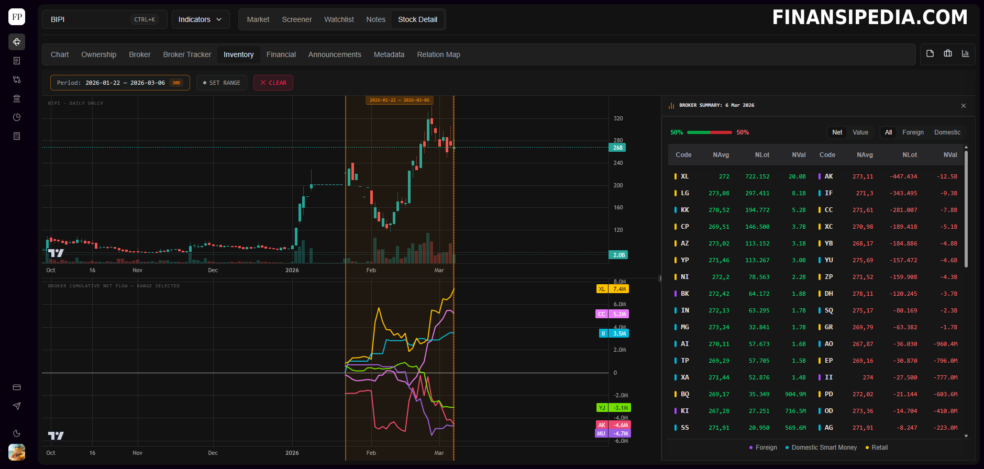Select Domestic broker filter

(947, 132)
